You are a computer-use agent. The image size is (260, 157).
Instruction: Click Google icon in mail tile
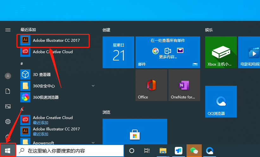(155, 51)
